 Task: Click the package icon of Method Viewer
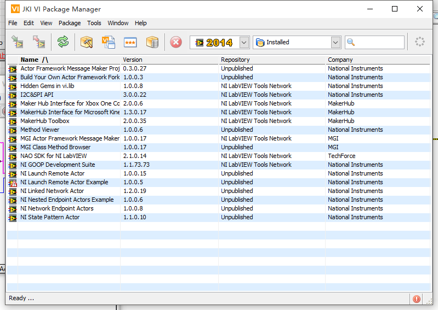(13, 130)
